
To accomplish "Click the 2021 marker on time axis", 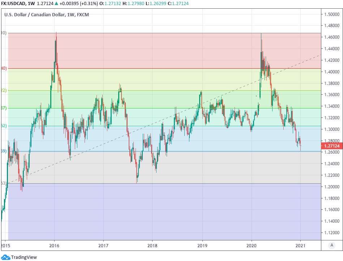I will tap(300, 245).
